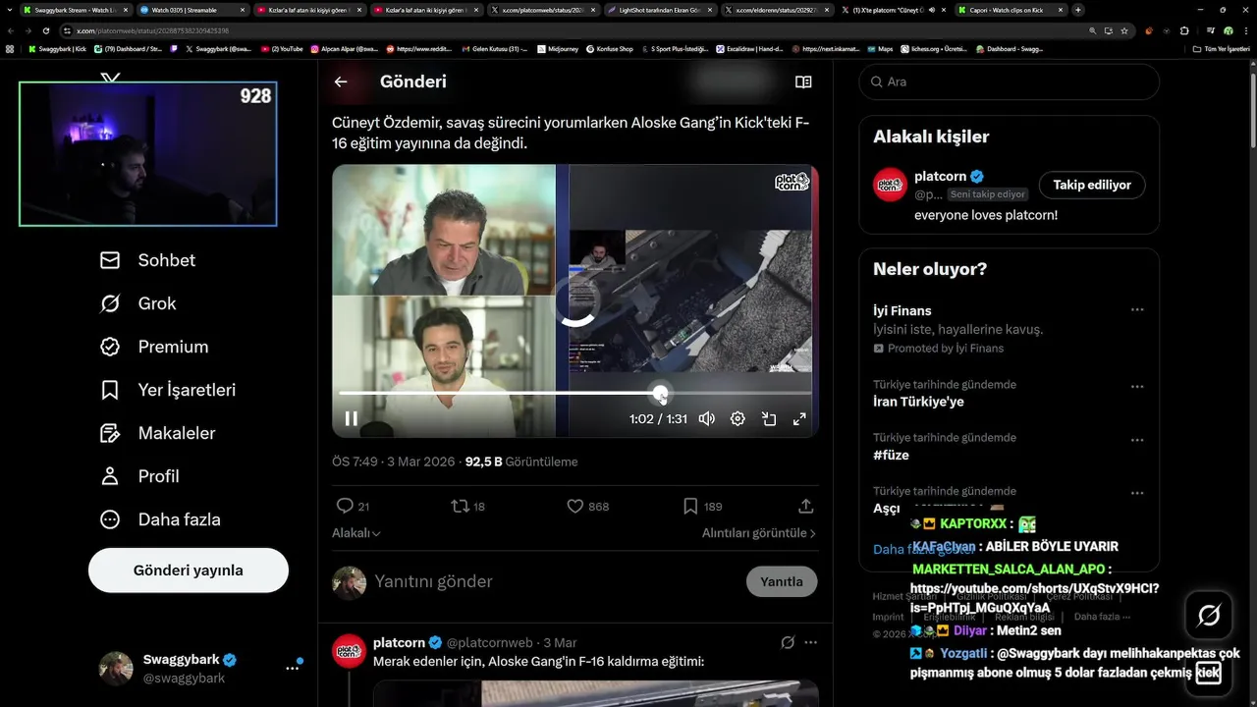Screen dimensions: 1257x707
Task: Mute the video with the speaker icon
Action: click(x=706, y=419)
